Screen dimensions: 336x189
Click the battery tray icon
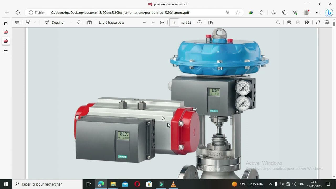282,184
